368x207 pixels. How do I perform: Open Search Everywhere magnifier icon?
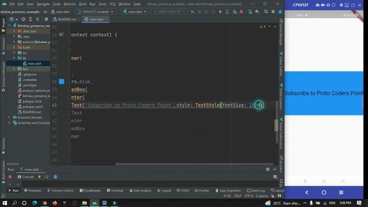(266, 11)
